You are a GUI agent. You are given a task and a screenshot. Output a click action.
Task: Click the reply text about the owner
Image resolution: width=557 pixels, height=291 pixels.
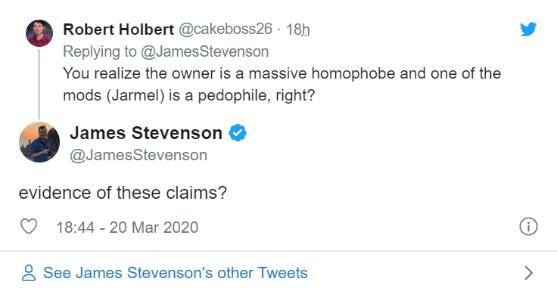pos(282,85)
